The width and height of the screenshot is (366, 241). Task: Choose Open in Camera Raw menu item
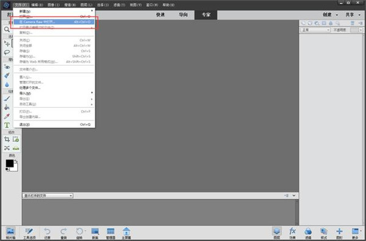(x=54, y=22)
